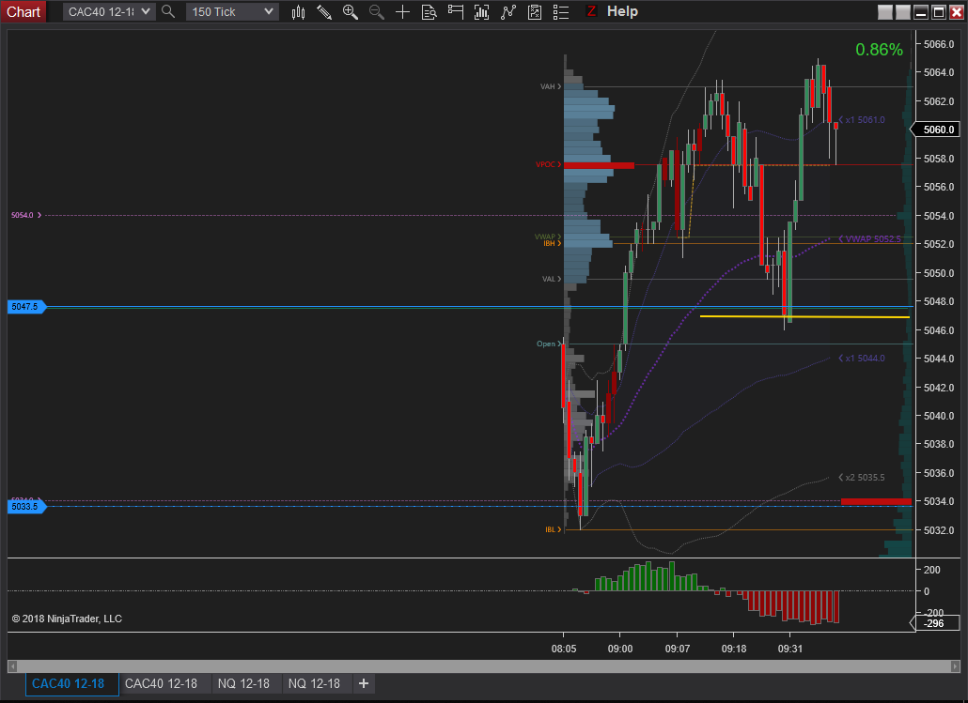The height and width of the screenshot is (703, 968).
Task: Click the x2 5035.5 band label
Action: (862, 478)
